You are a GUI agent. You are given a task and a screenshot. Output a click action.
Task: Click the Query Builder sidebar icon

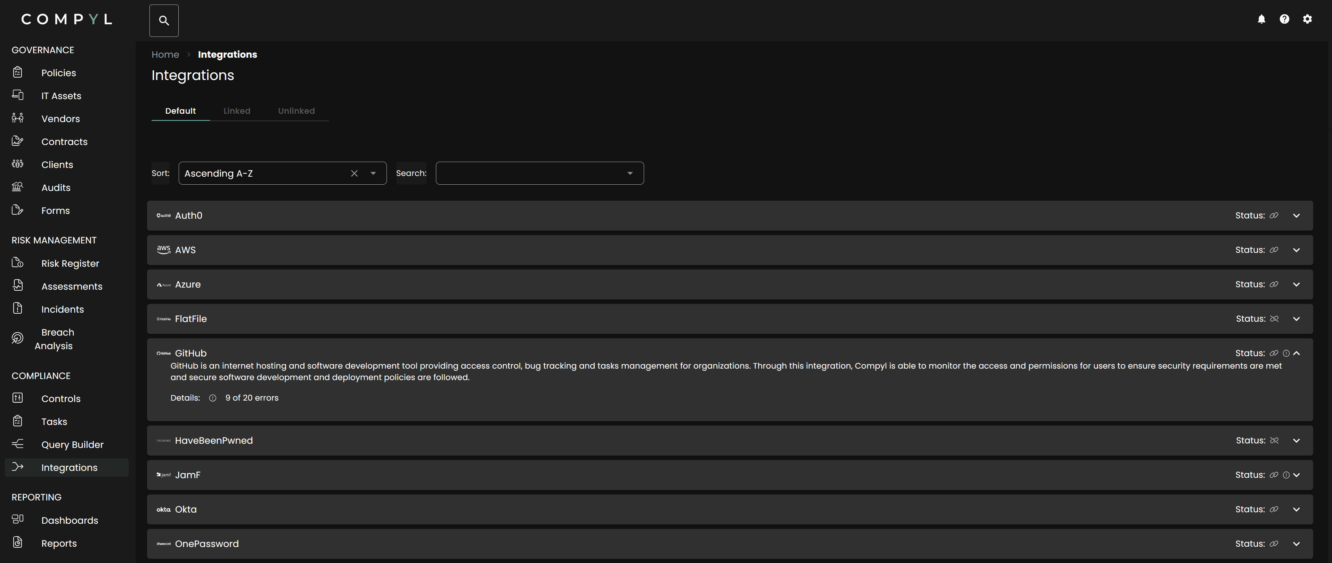(x=18, y=444)
